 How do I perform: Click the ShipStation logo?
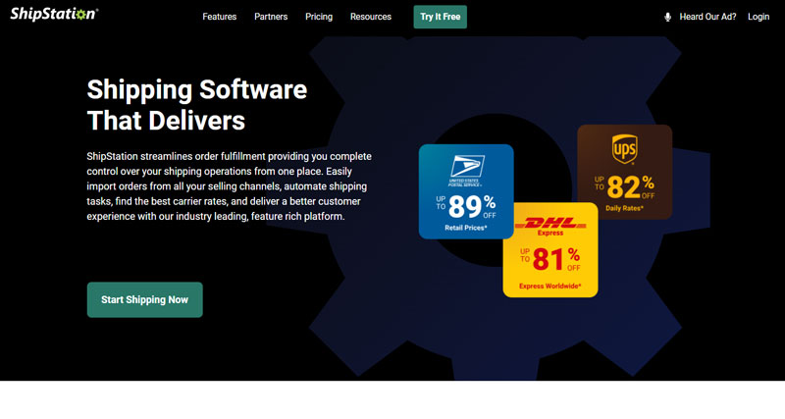click(54, 14)
